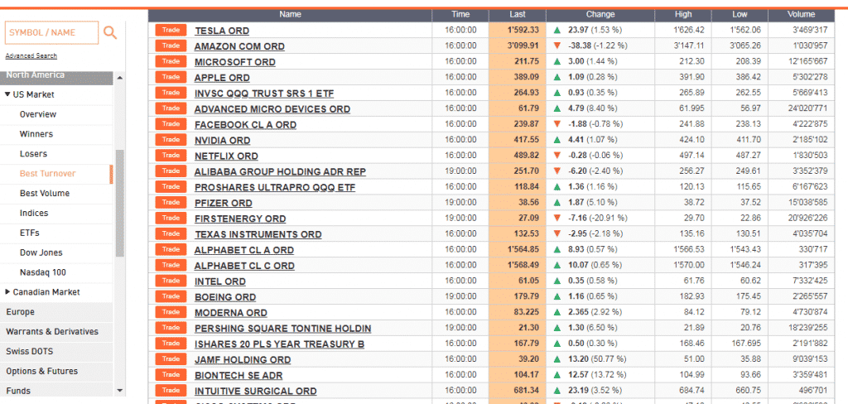
Task: Click Trade button for PFIZER ORD
Action: tap(171, 203)
